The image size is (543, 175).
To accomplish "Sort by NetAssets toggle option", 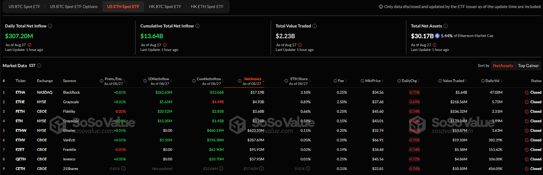I will coord(503,66).
